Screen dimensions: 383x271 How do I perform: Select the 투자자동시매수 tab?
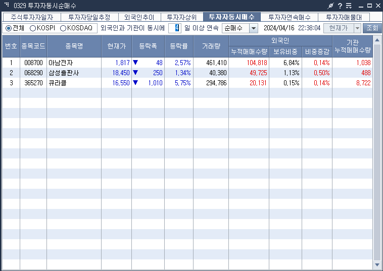coord(232,17)
